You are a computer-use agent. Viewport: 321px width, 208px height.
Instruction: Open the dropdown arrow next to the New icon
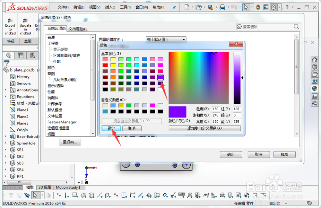tap(193, 7)
